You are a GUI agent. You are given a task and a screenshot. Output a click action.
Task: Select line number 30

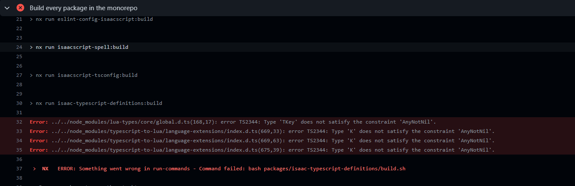coord(19,103)
